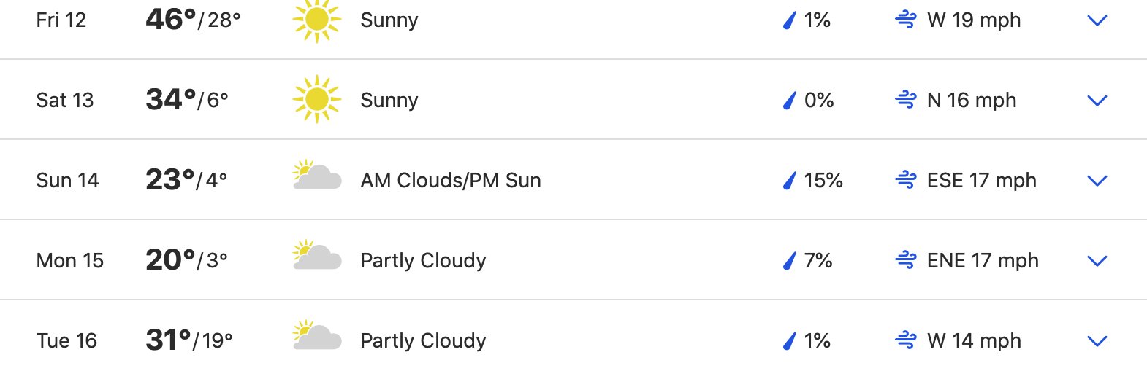Click the cloudy-sun icon for Sun 14
The width and height of the screenshot is (1147, 379).
[316, 176]
